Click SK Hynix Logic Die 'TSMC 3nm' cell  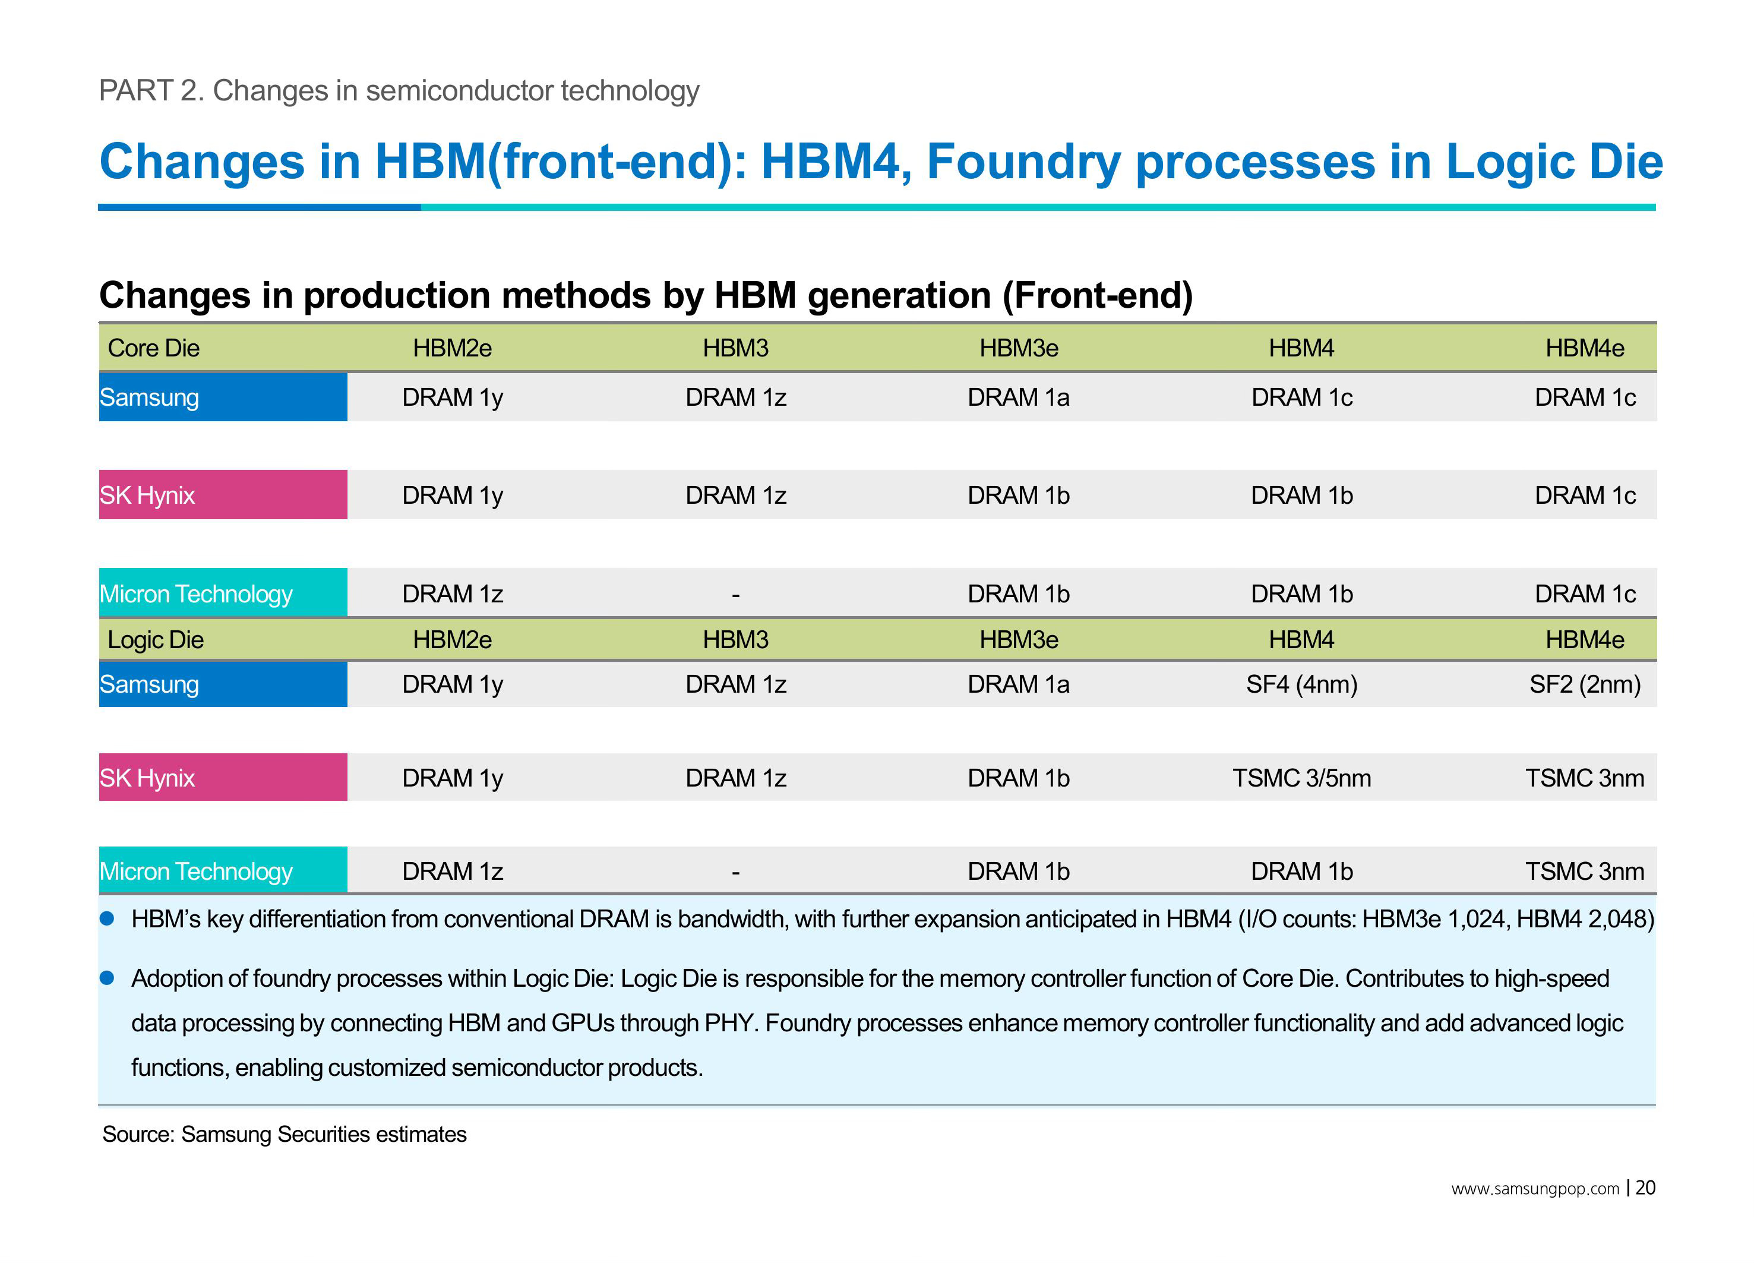[x=1585, y=778]
